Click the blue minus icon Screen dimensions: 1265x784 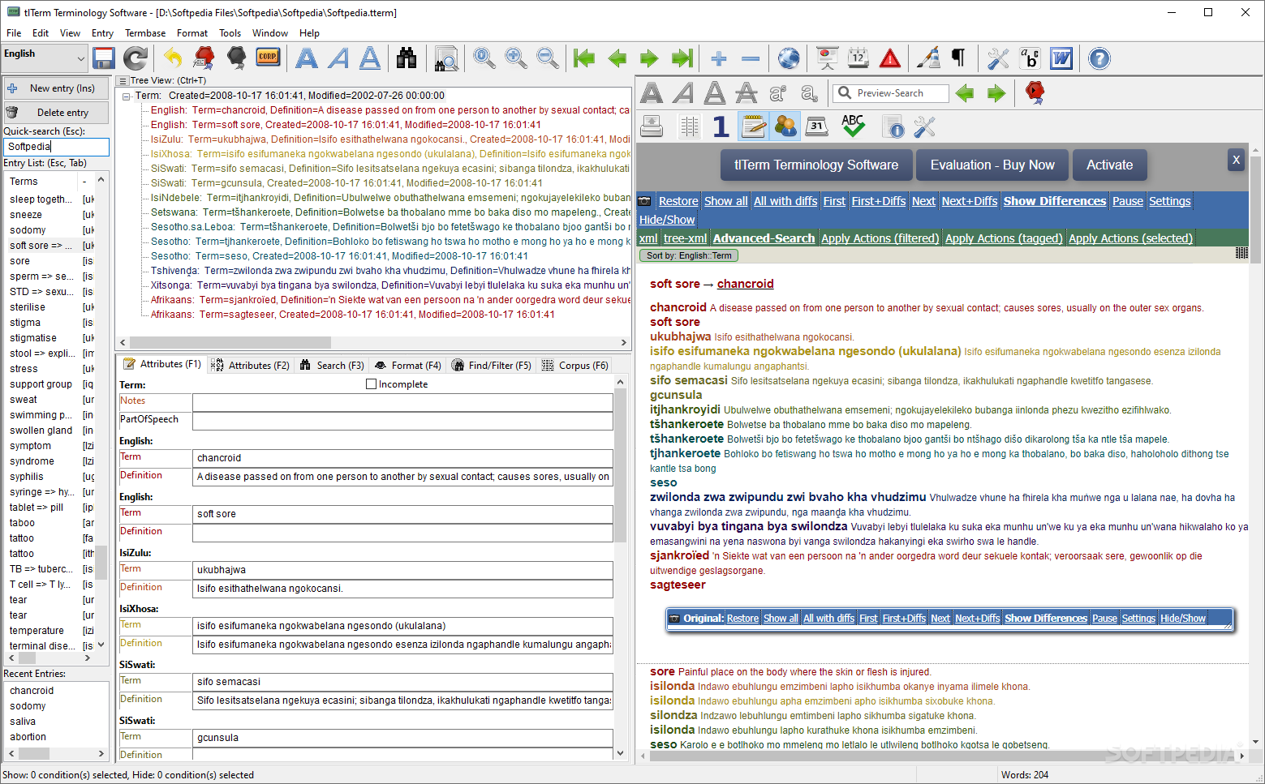tap(751, 58)
